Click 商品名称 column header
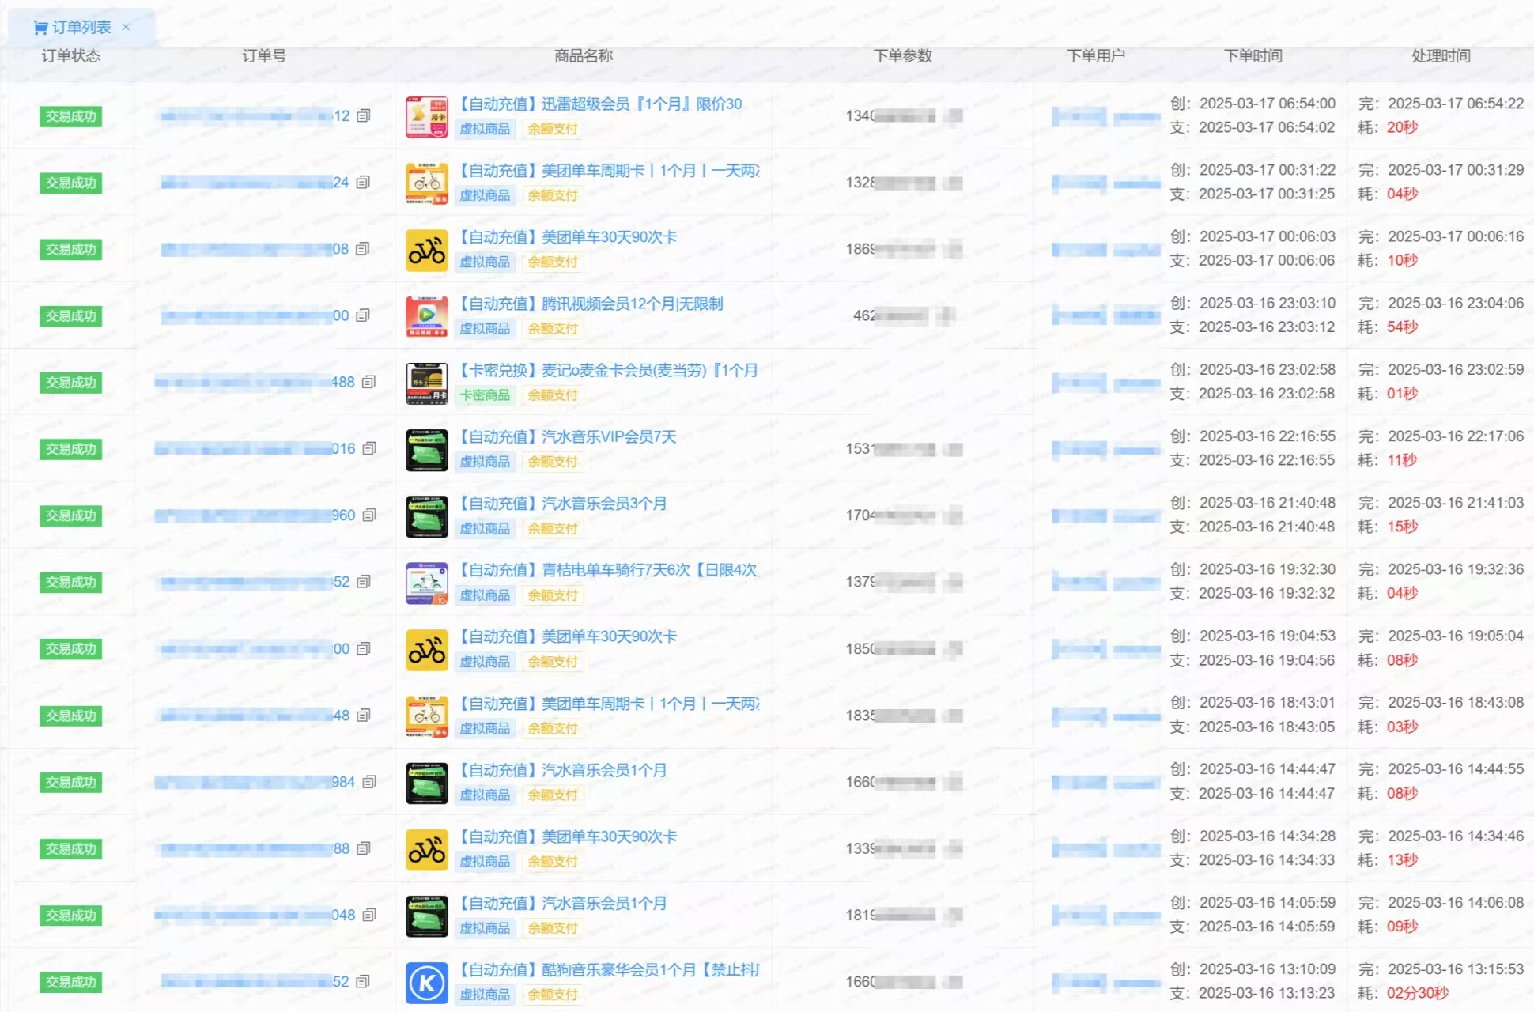This screenshot has height=1012, width=1534. point(584,56)
